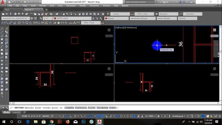Toggle polar tracking in status bar
The width and height of the screenshot is (222, 125).
(75, 116)
